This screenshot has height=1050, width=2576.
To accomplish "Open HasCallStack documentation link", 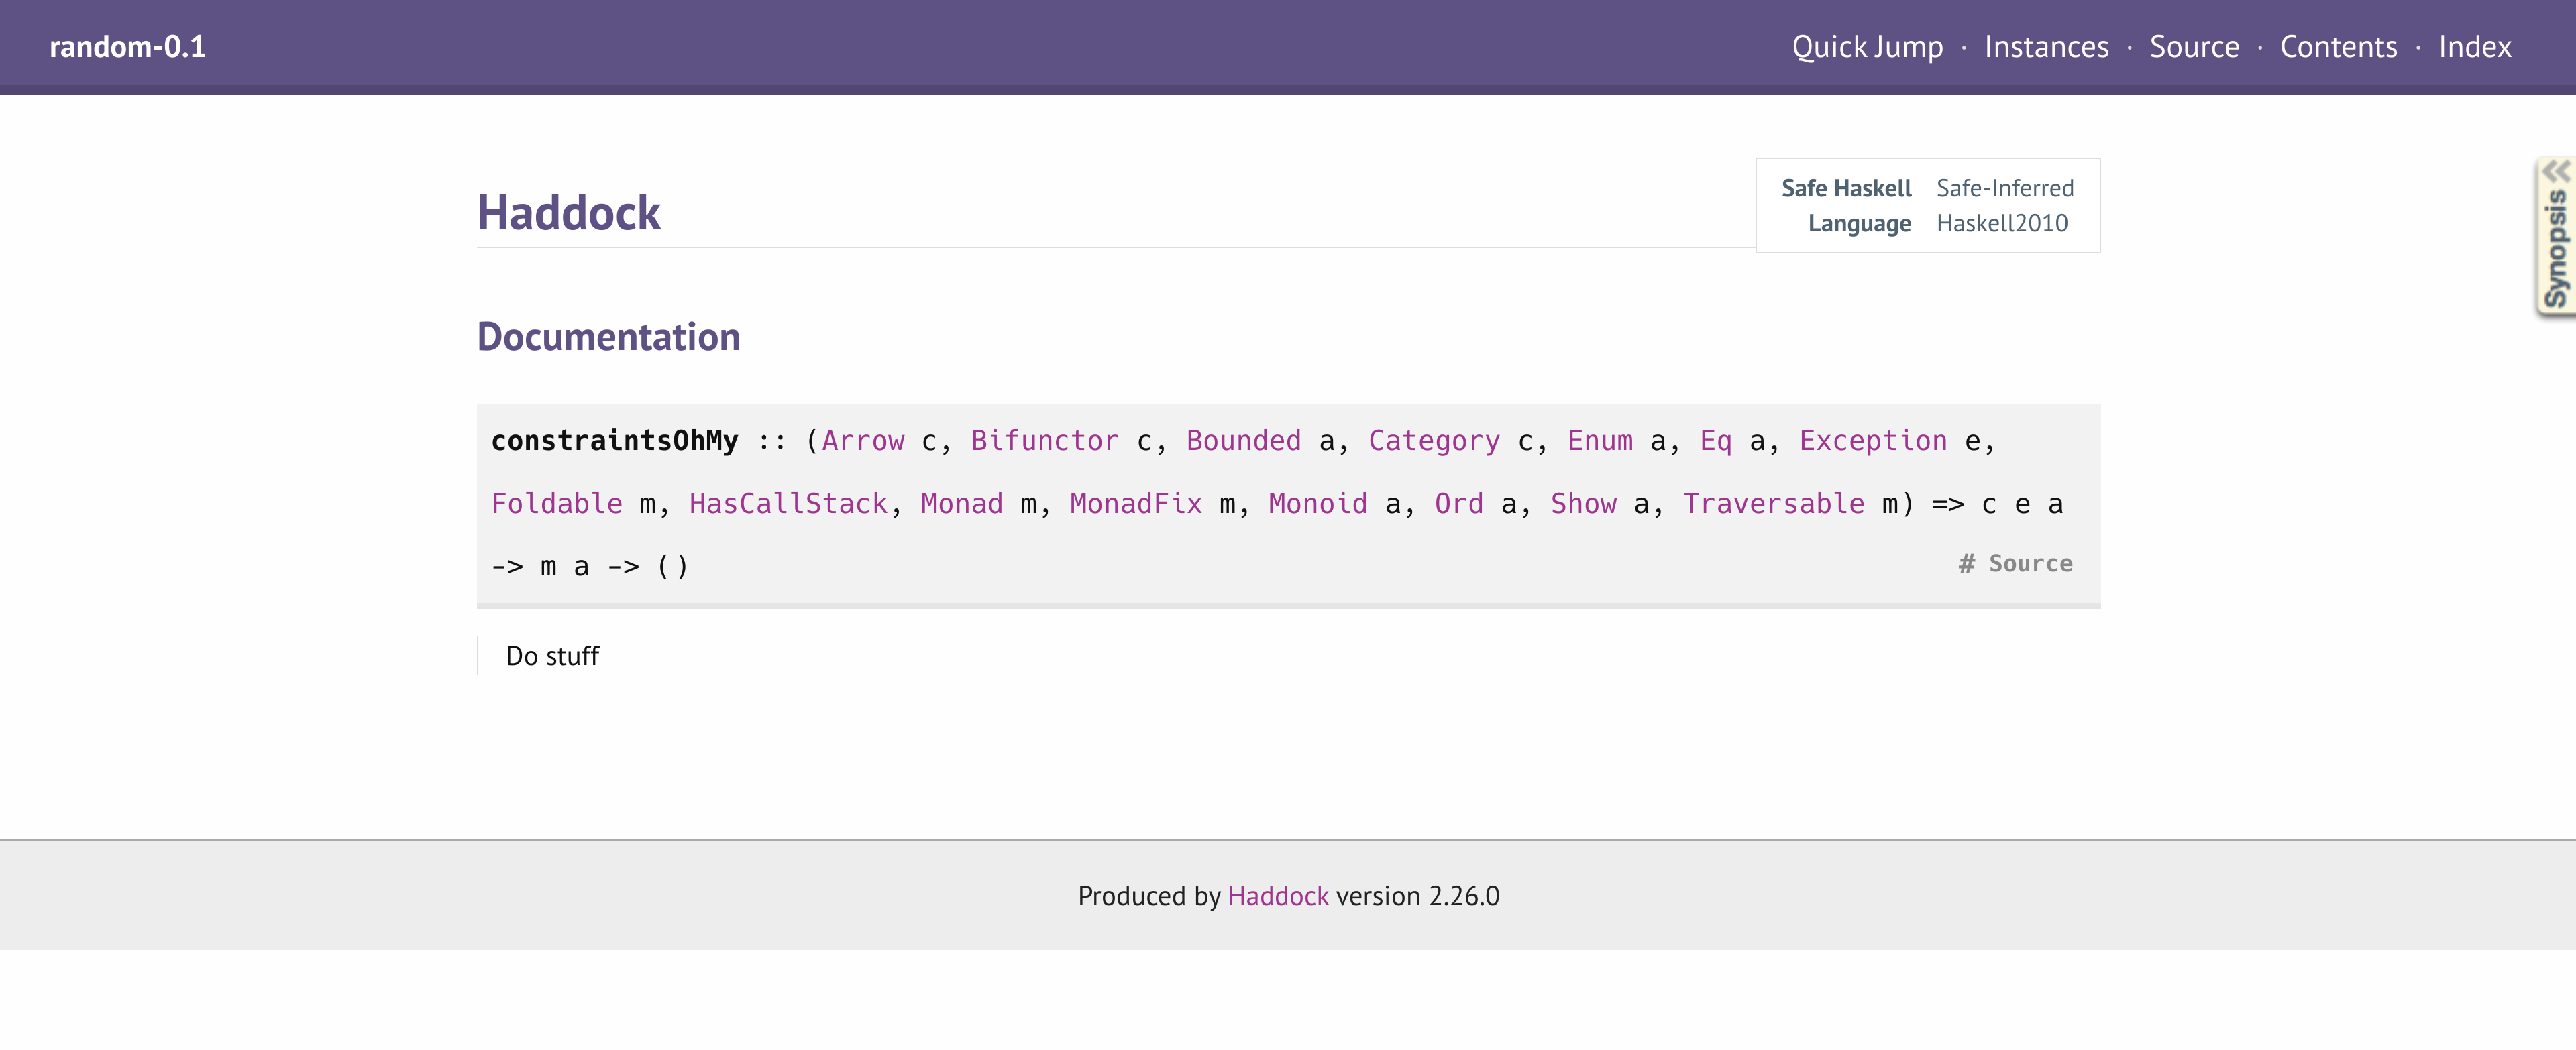I will (788, 504).
